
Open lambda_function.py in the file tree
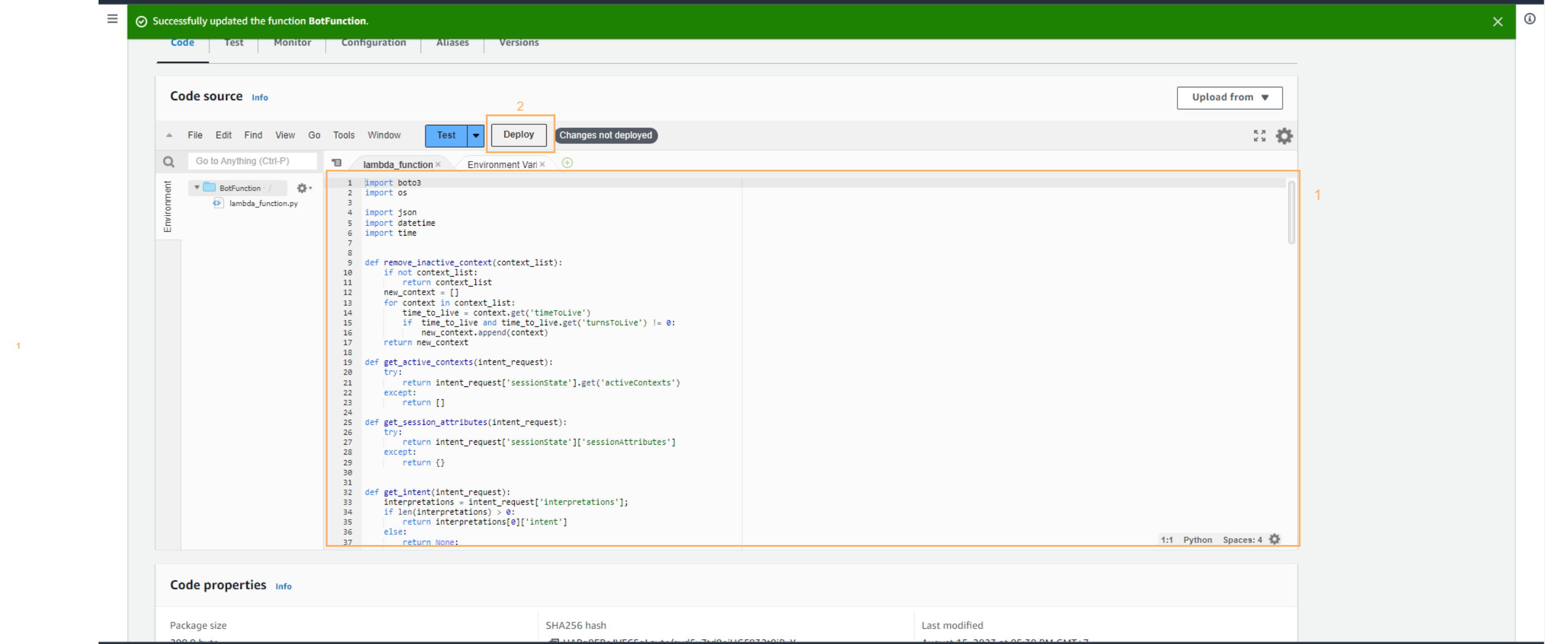[263, 204]
